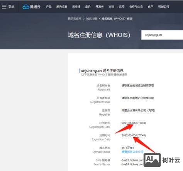Click the name server dns23.hichina.com

132,160
